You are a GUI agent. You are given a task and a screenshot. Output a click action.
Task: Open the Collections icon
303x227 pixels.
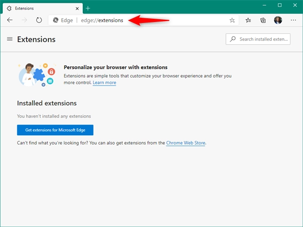click(263, 20)
